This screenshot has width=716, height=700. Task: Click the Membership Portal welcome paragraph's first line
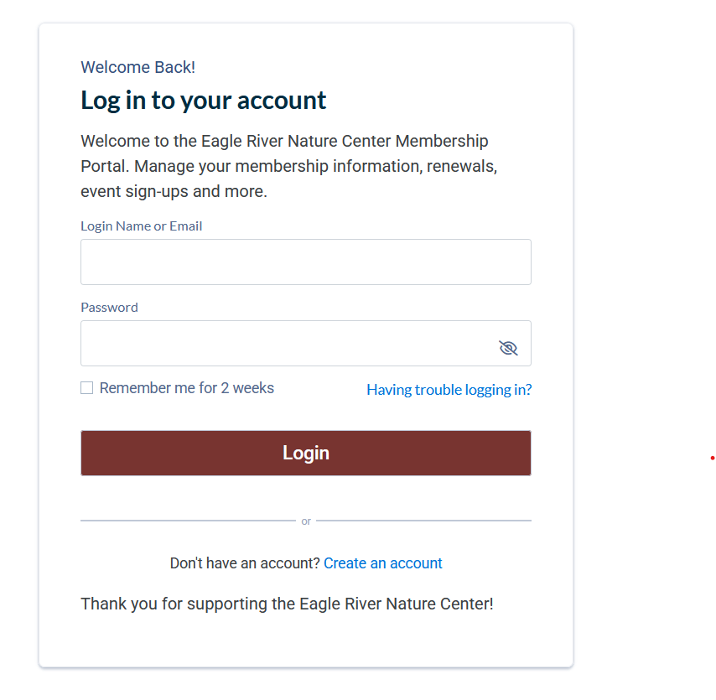click(x=284, y=141)
